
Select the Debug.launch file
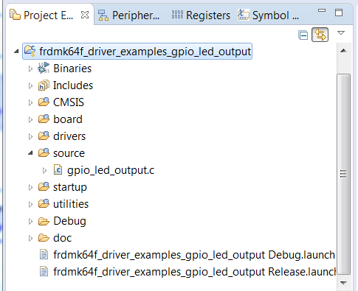[194, 255]
